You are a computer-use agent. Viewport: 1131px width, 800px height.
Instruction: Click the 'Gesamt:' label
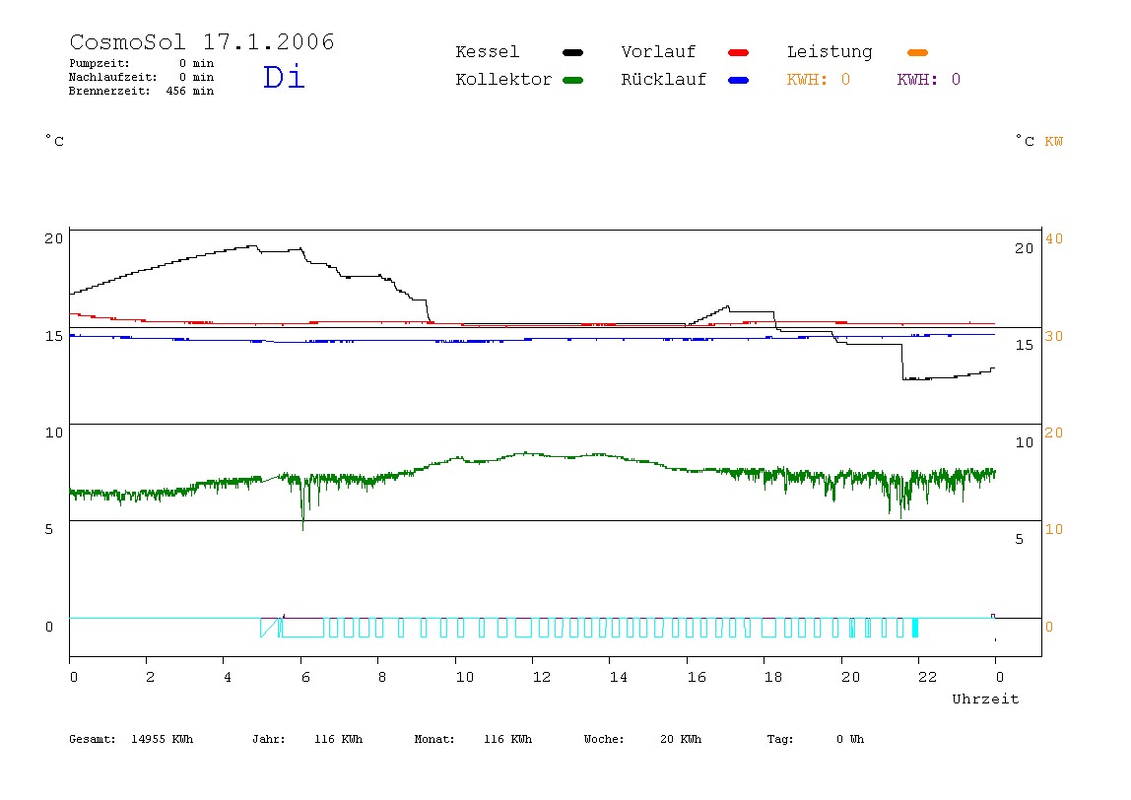[x=93, y=739]
